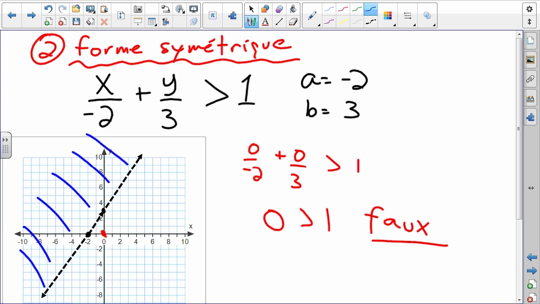The height and width of the screenshot is (304, 540).
Task: Open toolbar customization gear icon
Action: [x=529, y=9]
